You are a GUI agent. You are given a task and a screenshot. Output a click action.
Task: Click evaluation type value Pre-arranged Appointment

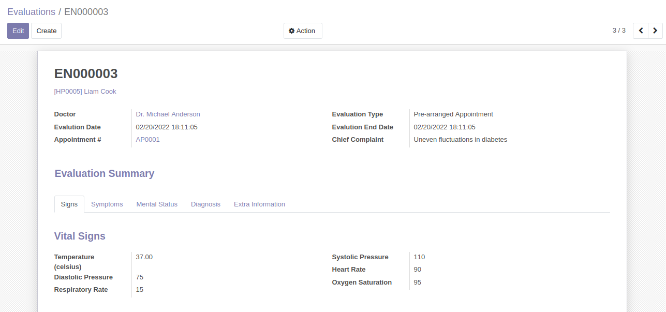[453, 114]
